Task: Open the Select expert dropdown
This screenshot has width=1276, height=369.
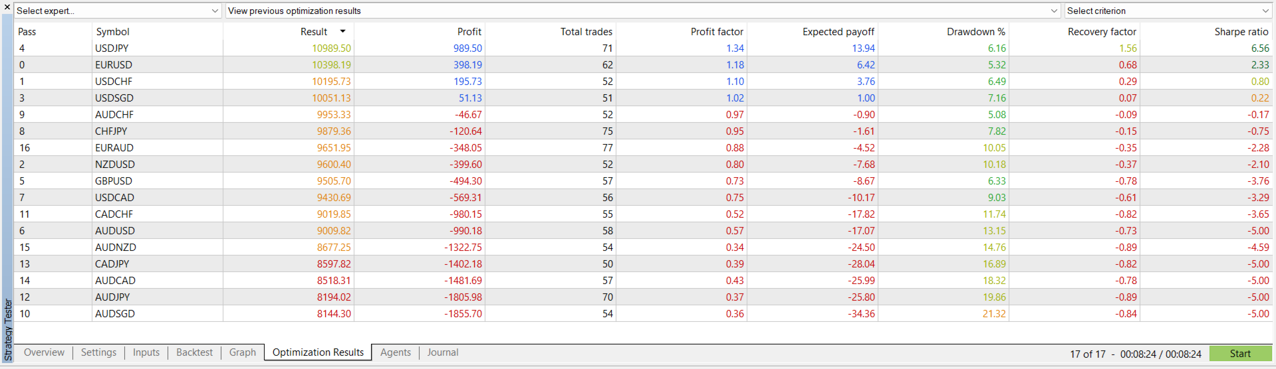Action: (x=118, y=11)
